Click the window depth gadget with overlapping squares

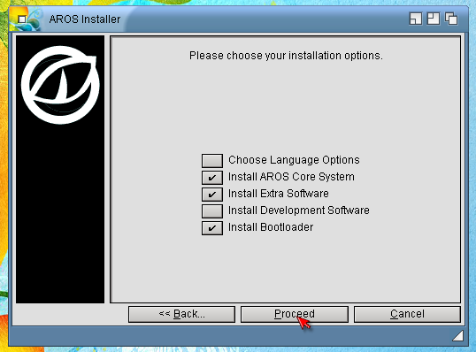451,19
